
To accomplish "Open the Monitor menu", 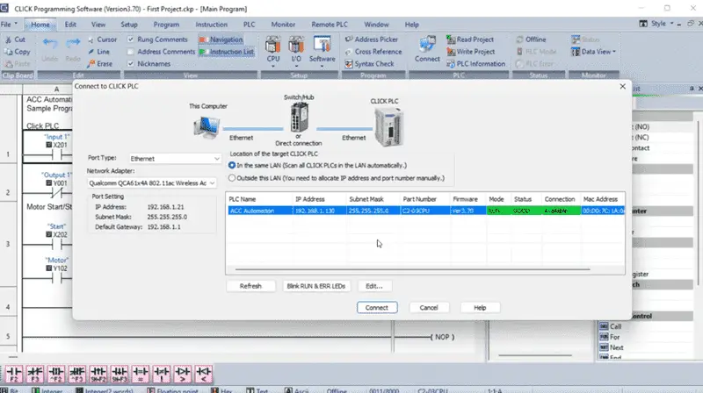I will click(283, 25).
